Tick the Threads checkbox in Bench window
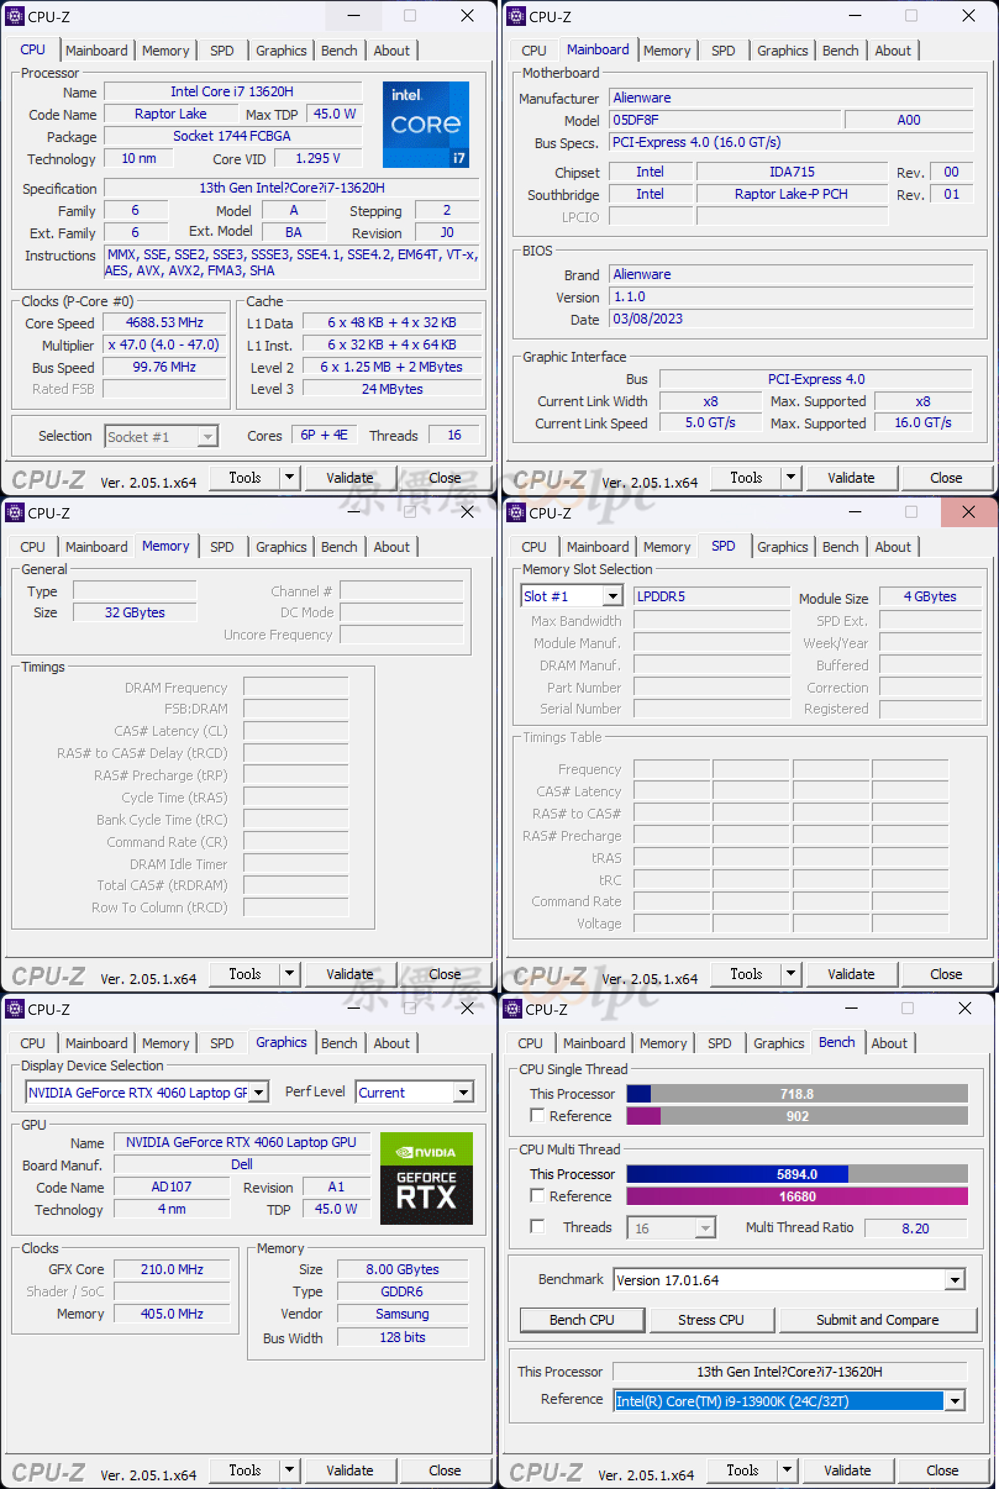999x1489 pixels. tap(537, 1226)
